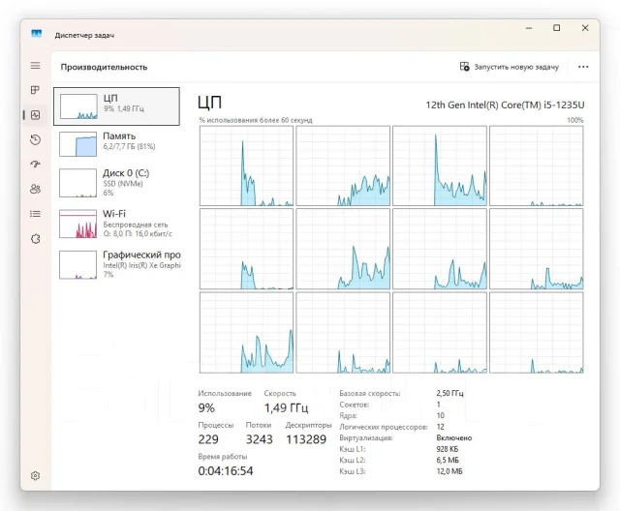620x511 pixels.
Task: Select the Performance page icon
Action: click(x=35, y=115)
